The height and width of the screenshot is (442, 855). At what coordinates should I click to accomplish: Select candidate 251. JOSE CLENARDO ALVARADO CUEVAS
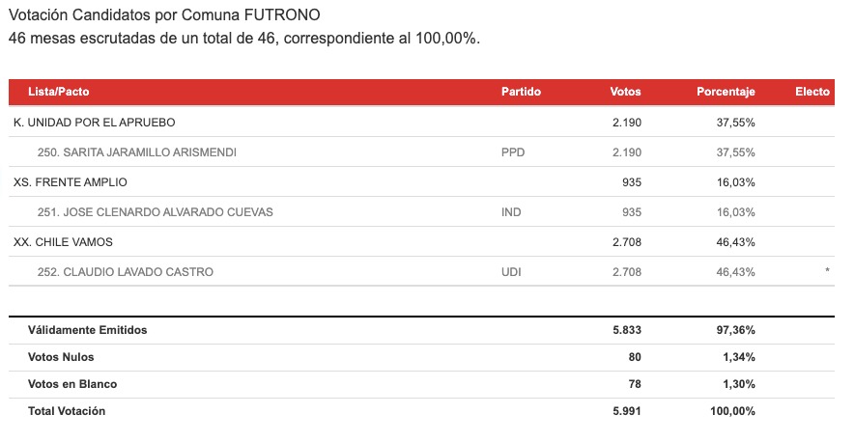point(155,212)
